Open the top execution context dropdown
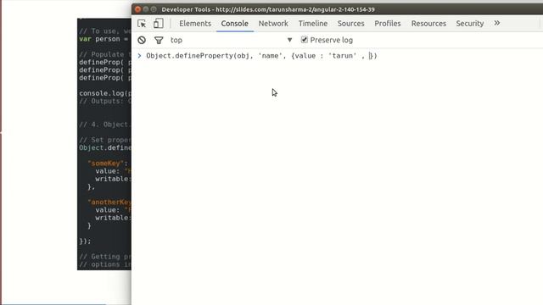543x305 pixels. tap(232, 40)
